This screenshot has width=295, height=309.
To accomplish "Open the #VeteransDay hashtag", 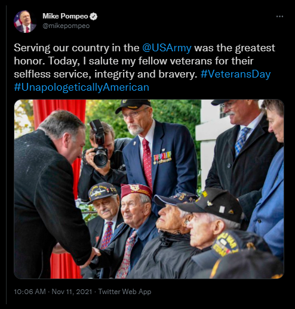I will 236,74.
